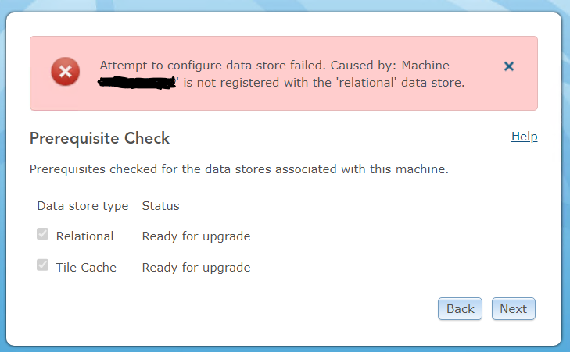The image size is (570, 352).
Task: Click Relational's Ready for upgrade status
Action: pos(195,236)
